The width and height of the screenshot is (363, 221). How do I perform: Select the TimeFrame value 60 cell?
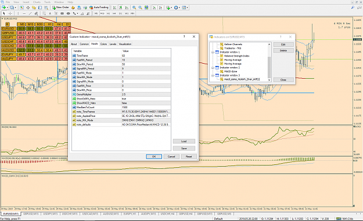click(x=146, y=56)
